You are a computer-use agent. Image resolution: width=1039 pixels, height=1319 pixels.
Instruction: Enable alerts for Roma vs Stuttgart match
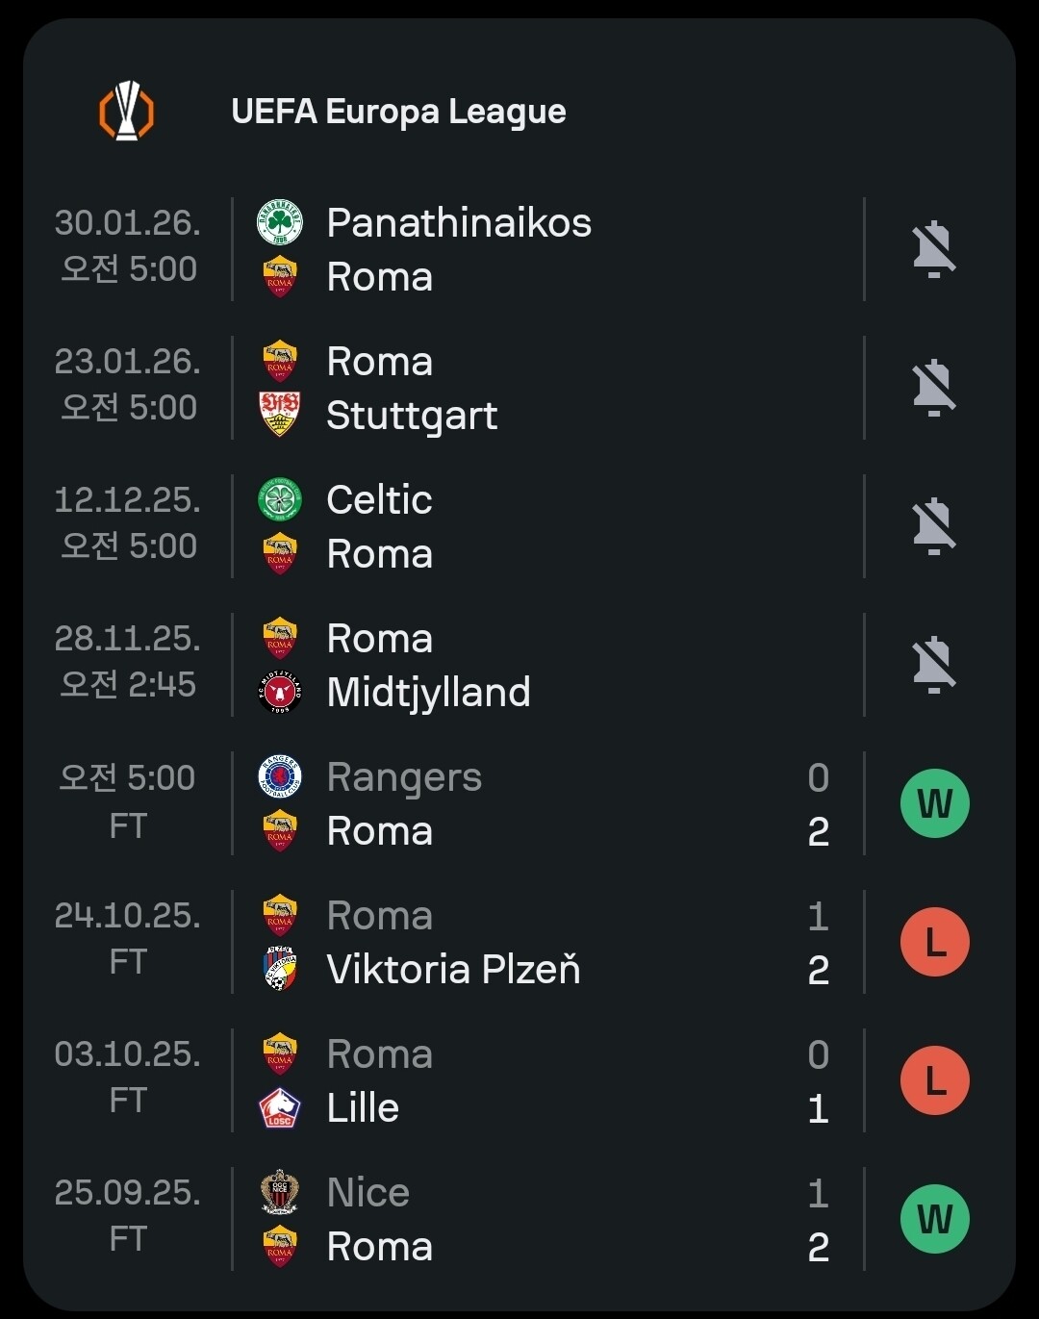933,388
